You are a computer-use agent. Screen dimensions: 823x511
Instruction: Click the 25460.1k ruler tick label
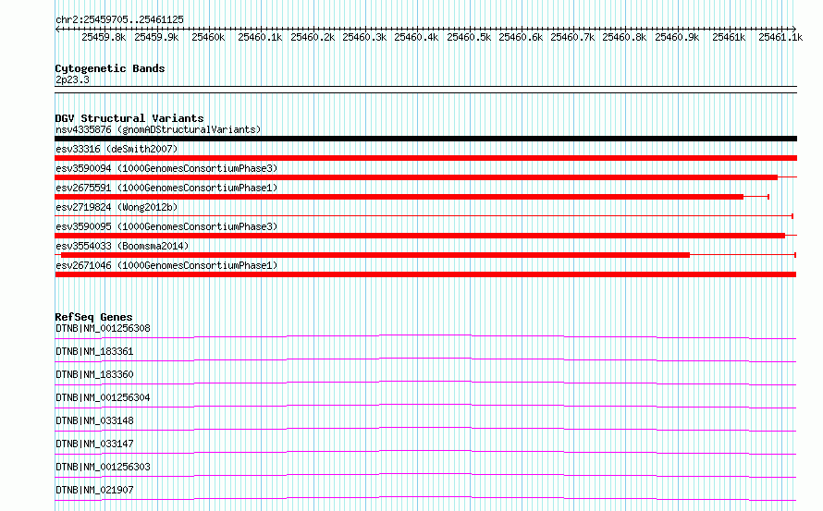point(260,37)
